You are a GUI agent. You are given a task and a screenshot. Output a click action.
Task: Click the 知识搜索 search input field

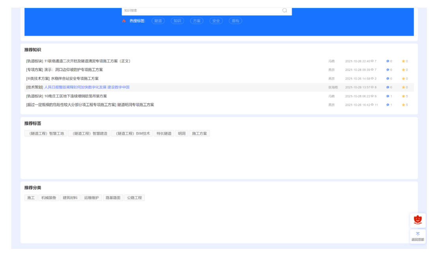tap(201, 11)
